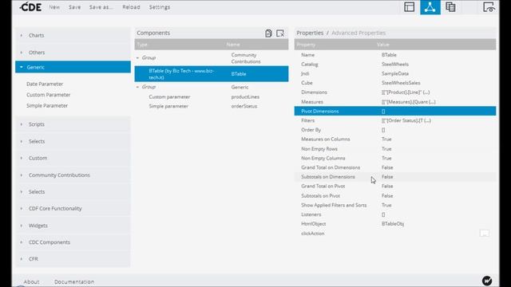Click the duplicate component icon
This screenshot has height=287, width=511.
(x=268, y=33)
